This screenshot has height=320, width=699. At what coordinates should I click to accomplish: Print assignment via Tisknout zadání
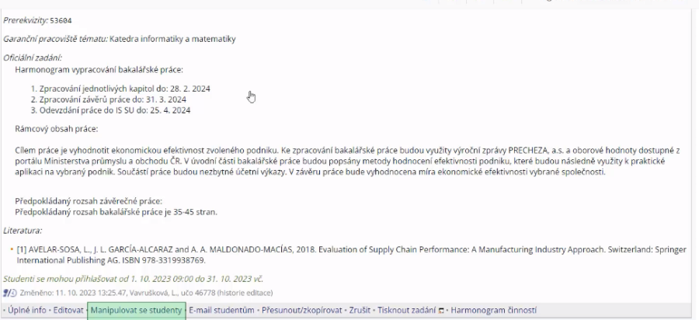406,310
